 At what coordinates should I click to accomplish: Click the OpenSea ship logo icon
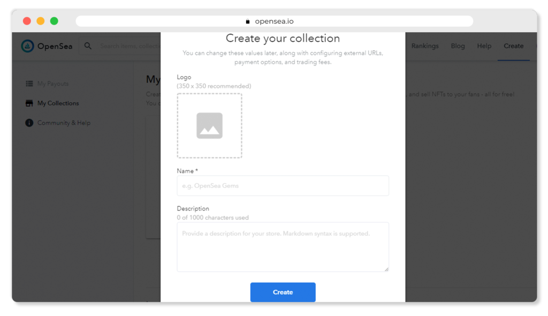click(x=28, y=46)
